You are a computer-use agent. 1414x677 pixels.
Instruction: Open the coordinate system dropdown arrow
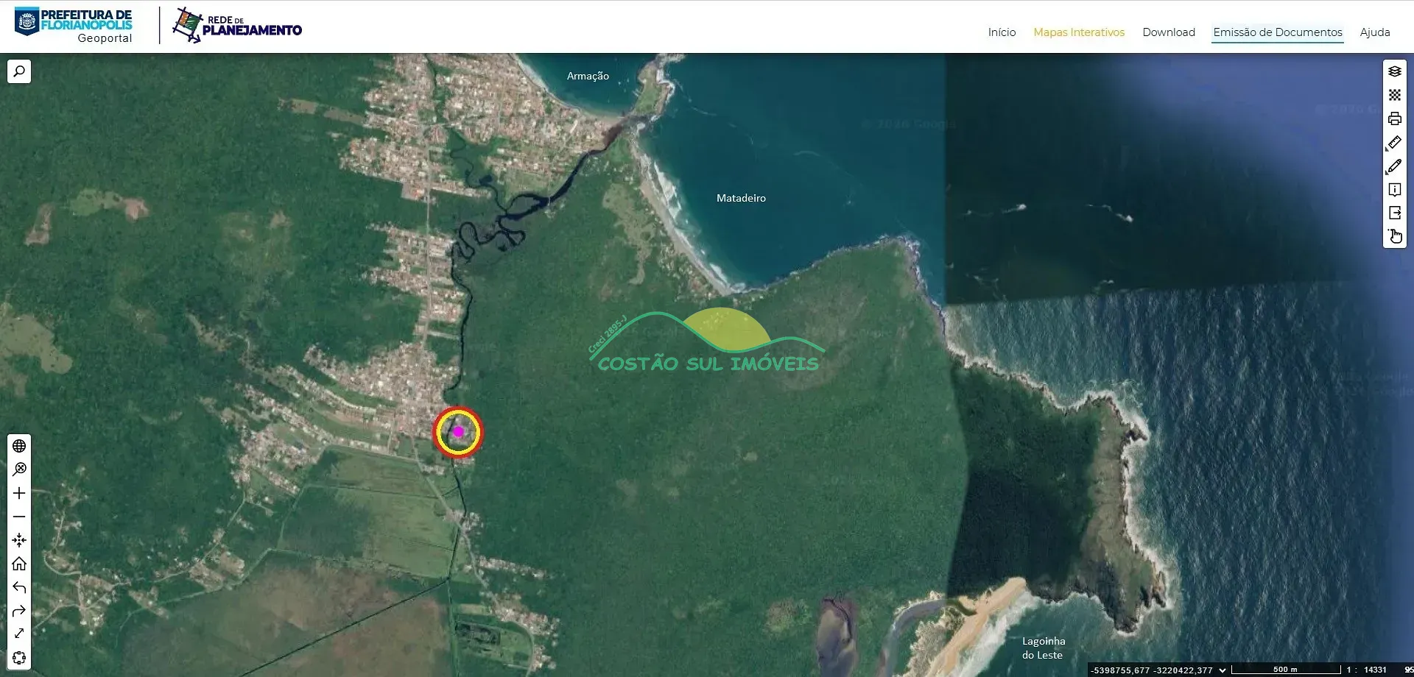pos(1223,670)
